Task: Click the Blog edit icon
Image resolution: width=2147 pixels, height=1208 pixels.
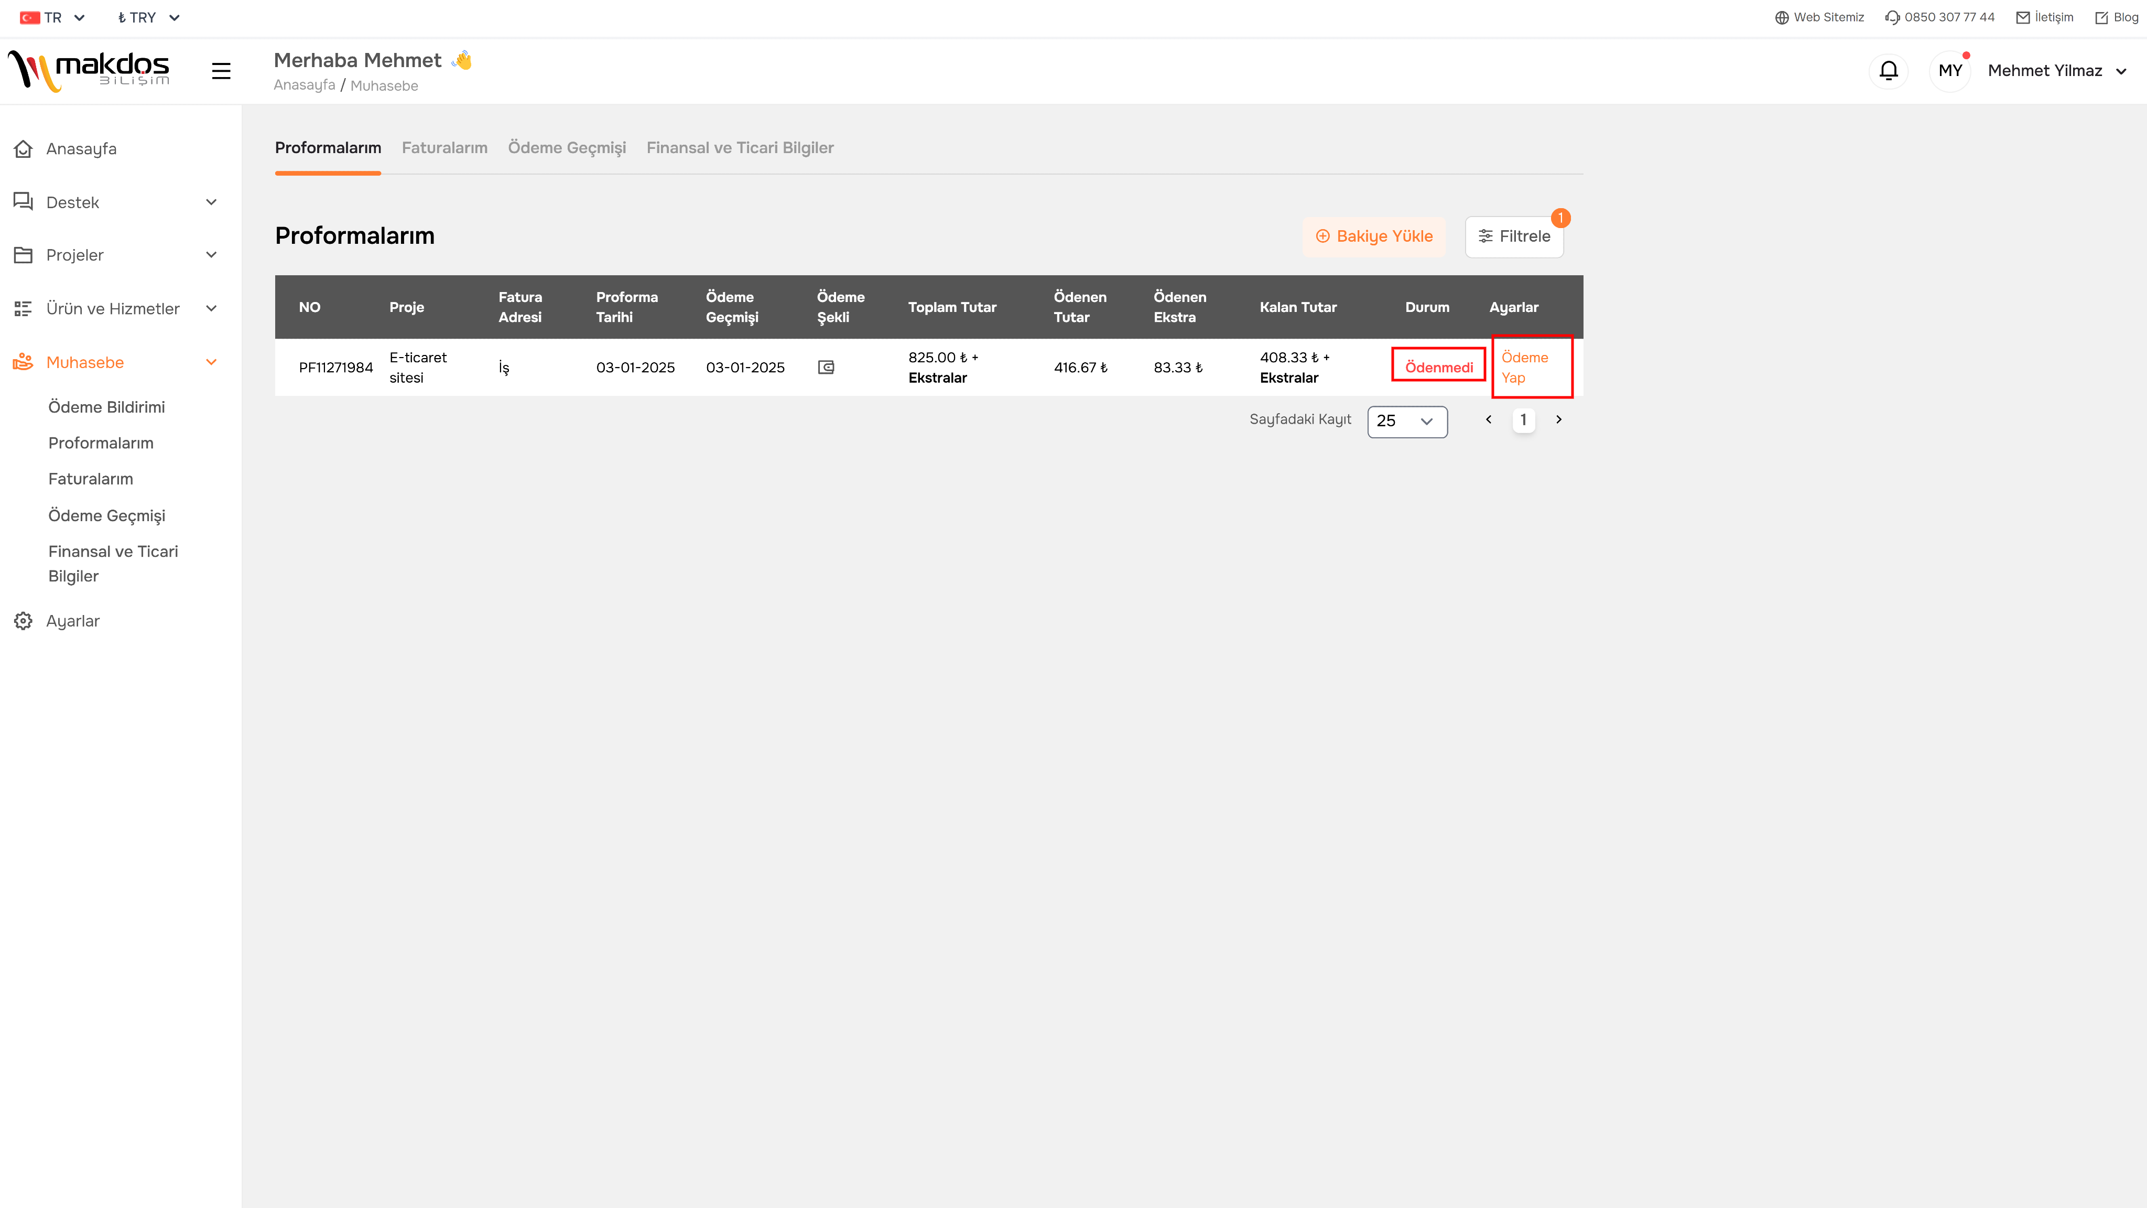Action: (2102, 17)
